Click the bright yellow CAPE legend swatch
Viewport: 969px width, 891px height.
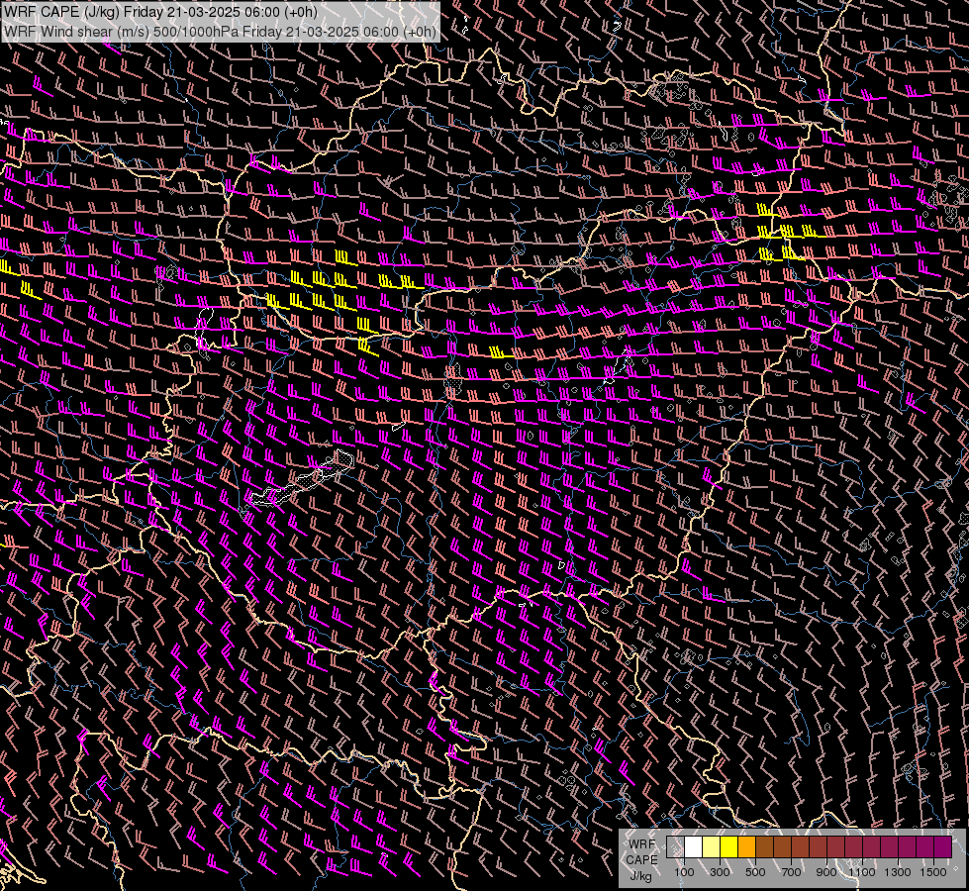click(729, 847)
